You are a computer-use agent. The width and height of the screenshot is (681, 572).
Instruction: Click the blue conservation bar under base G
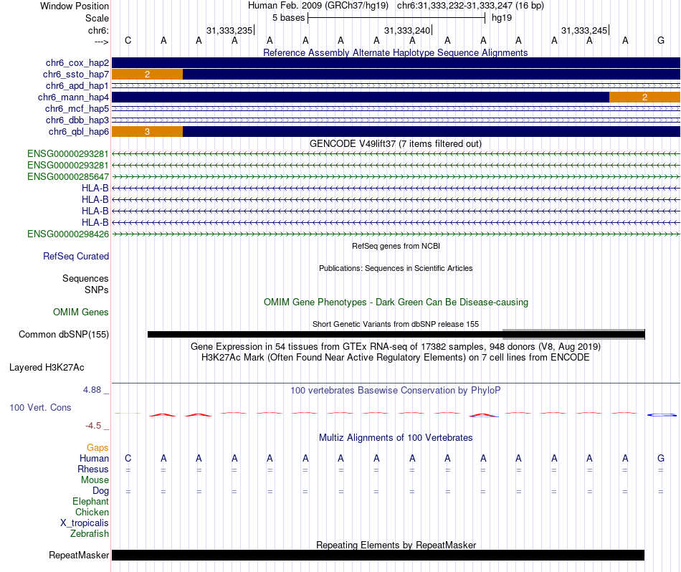click(x=662, y=415)
